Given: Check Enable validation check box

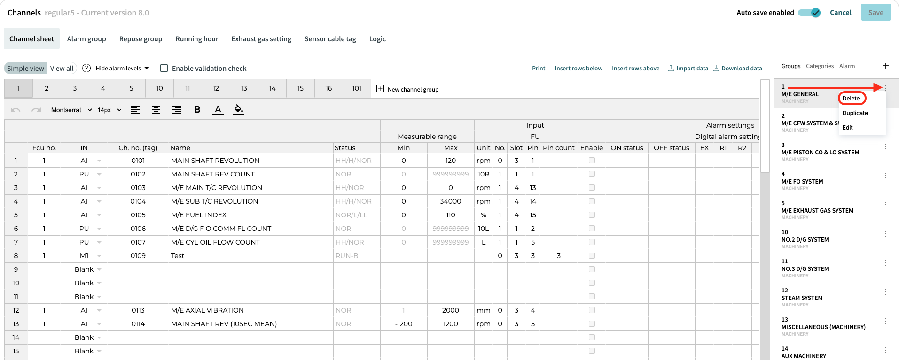Looking at the screenshot, I should coord(164,68).
